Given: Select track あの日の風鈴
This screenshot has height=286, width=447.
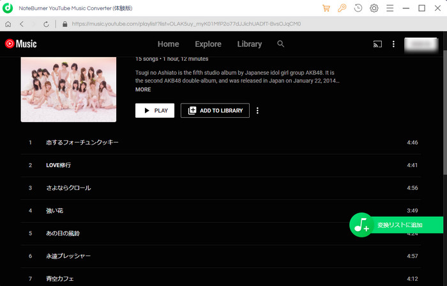Looking at the screenshot, I should click(x=63, y=233).
